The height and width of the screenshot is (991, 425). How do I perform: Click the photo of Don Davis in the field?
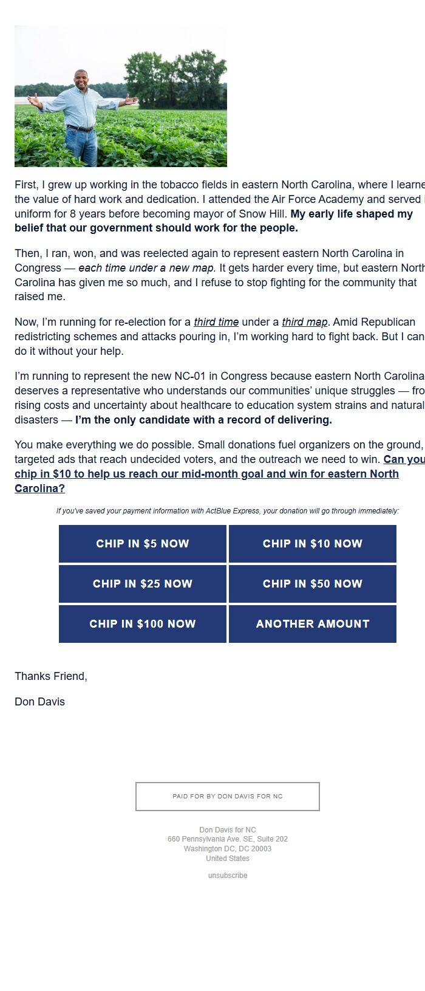point(121,97)
